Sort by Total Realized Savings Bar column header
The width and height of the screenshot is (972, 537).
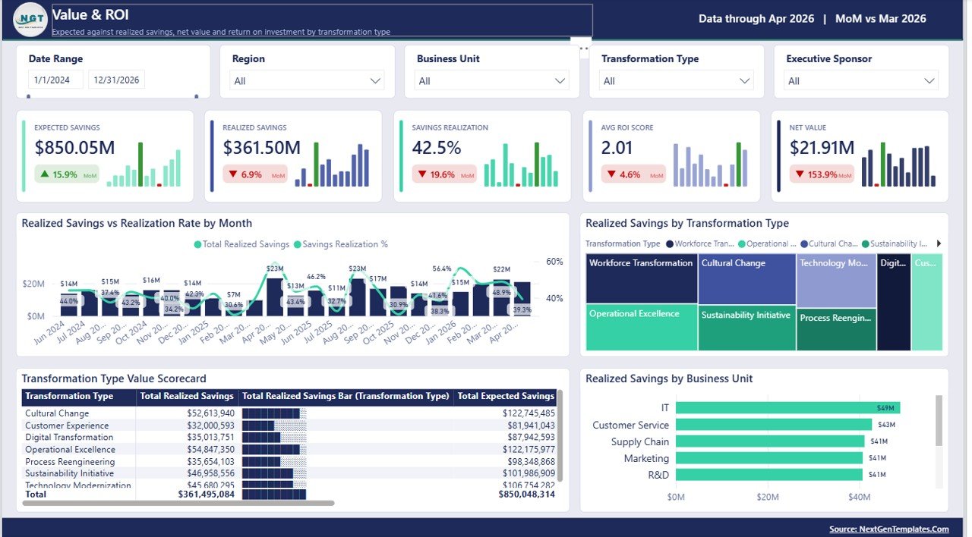346,396
